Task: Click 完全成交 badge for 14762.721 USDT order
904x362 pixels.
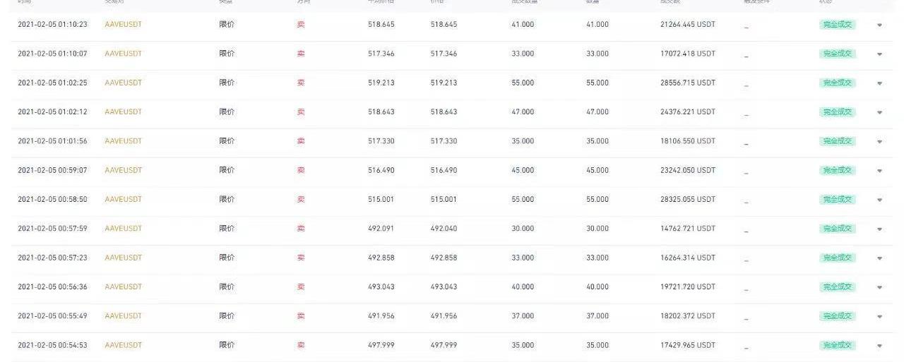Action: pyautogui.click(x=838, y=229)
